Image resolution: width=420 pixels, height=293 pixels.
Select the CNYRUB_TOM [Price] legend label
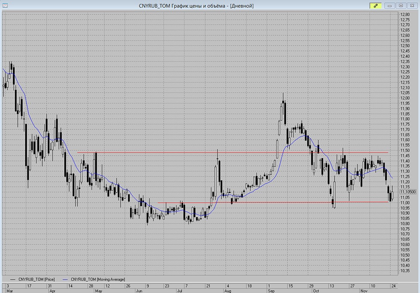click(x=36, y=279)
